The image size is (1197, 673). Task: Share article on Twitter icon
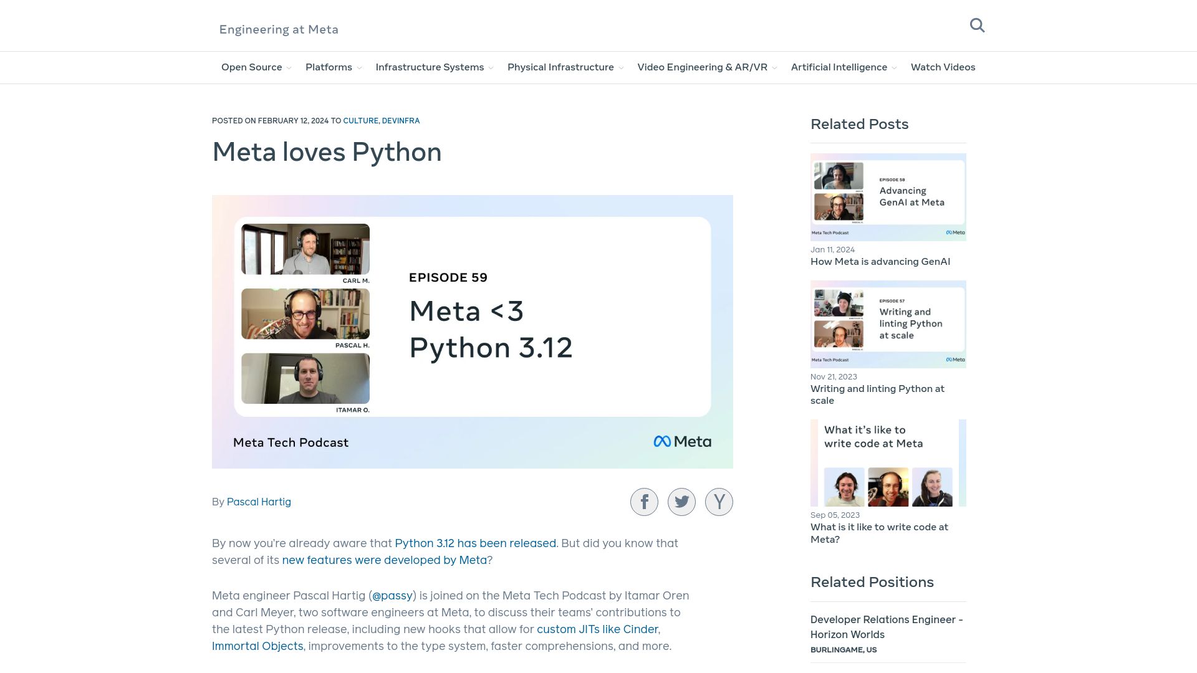click(681, 502)
